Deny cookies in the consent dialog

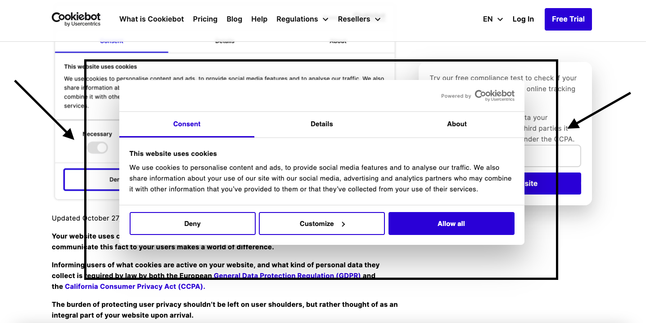pyautogui.click(x=193, y=223)
